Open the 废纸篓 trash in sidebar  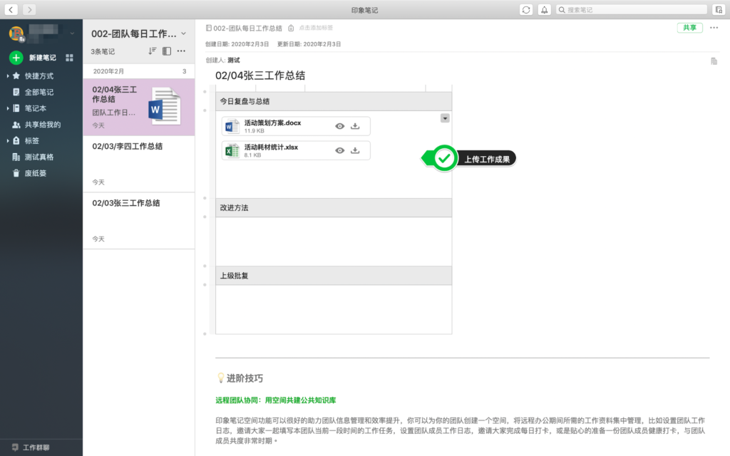click(35, 173)
